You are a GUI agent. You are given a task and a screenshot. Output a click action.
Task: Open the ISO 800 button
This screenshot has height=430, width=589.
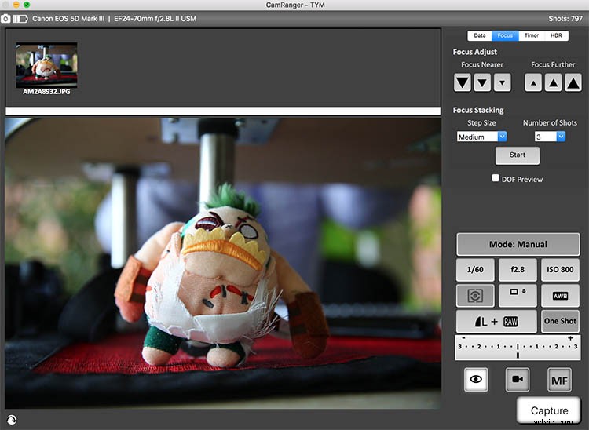[560, 270]
